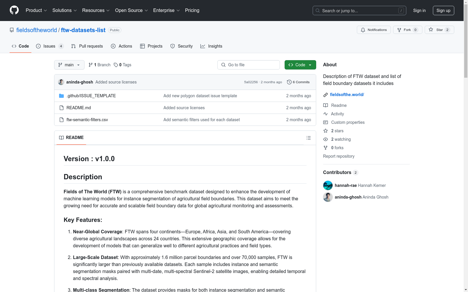Image resolution: width=468 pixels, height=292 pixels.
Task: Click the note icon beside Custom properties
Action: coord(326,122)
